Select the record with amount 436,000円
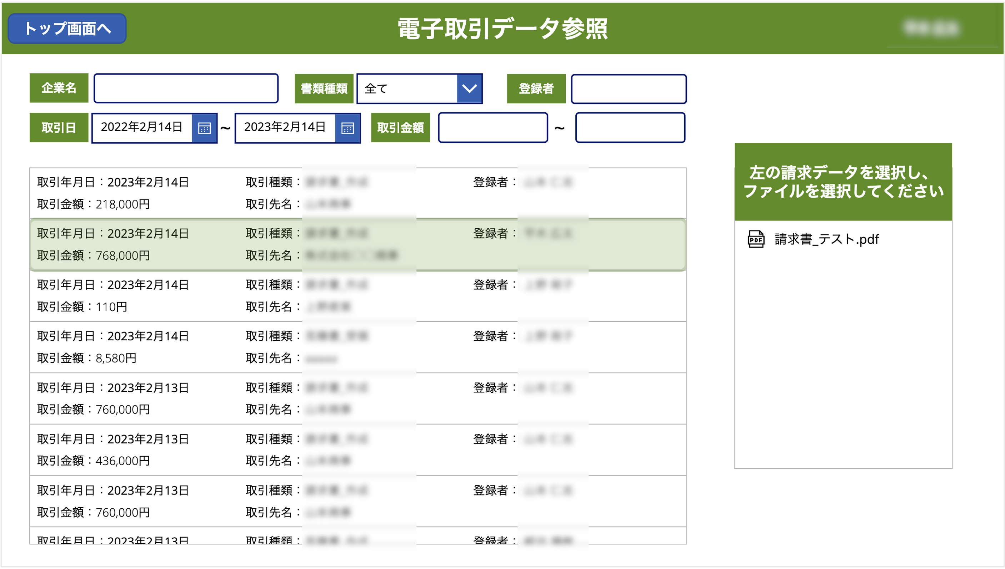Screen dimensions: 1005x569 pyautogui.click(x=357, y=450)
